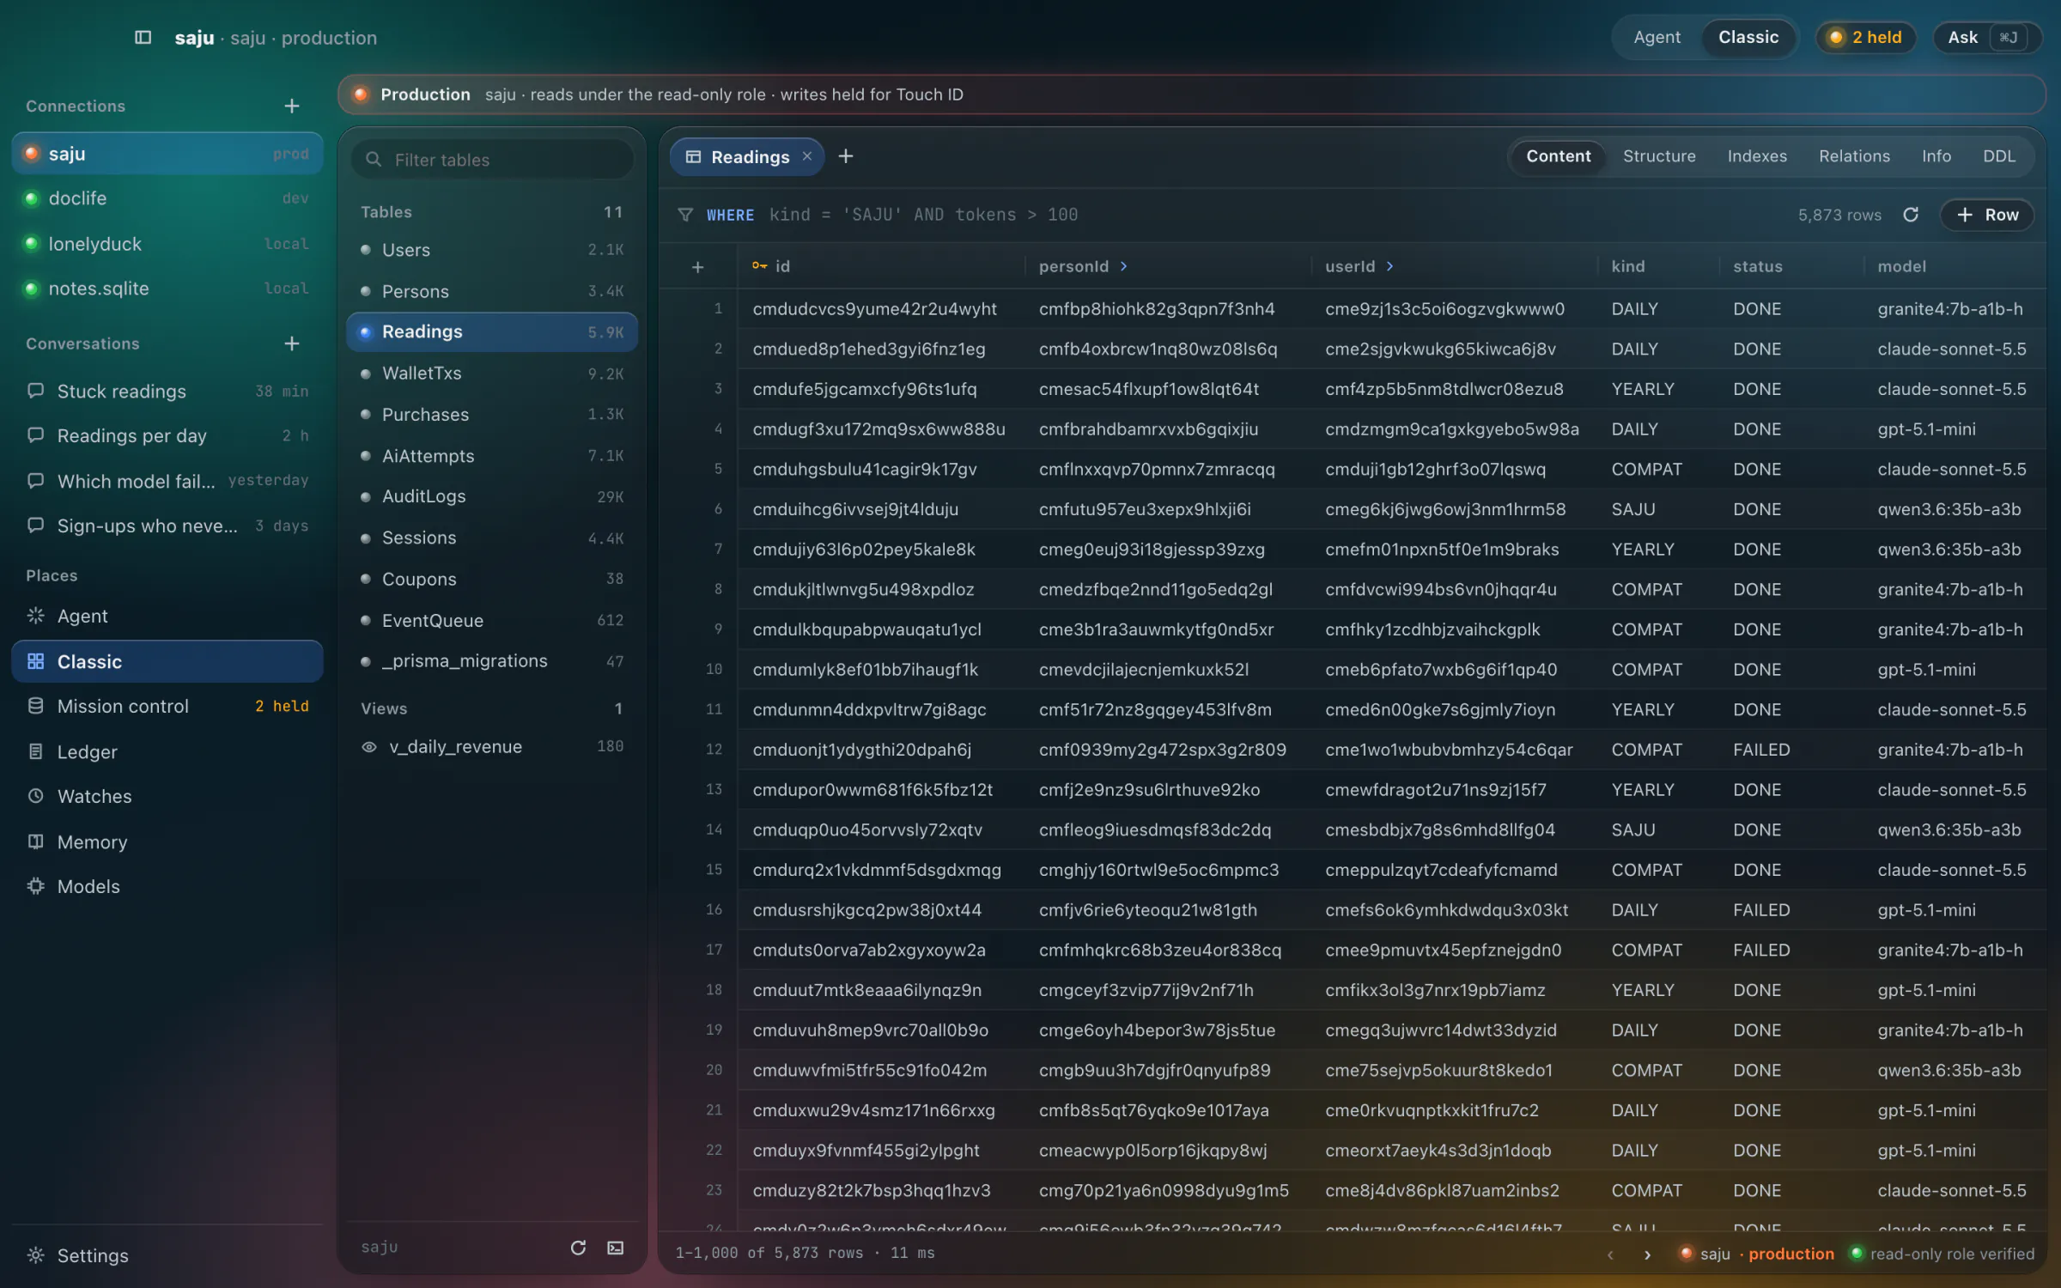Start a new conversation with plus icon
This screenshot has height=1288, width=2061.
292,343
